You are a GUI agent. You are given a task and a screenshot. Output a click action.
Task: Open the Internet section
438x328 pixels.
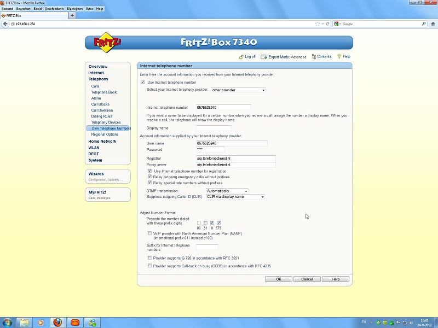[x=96, y=73]
